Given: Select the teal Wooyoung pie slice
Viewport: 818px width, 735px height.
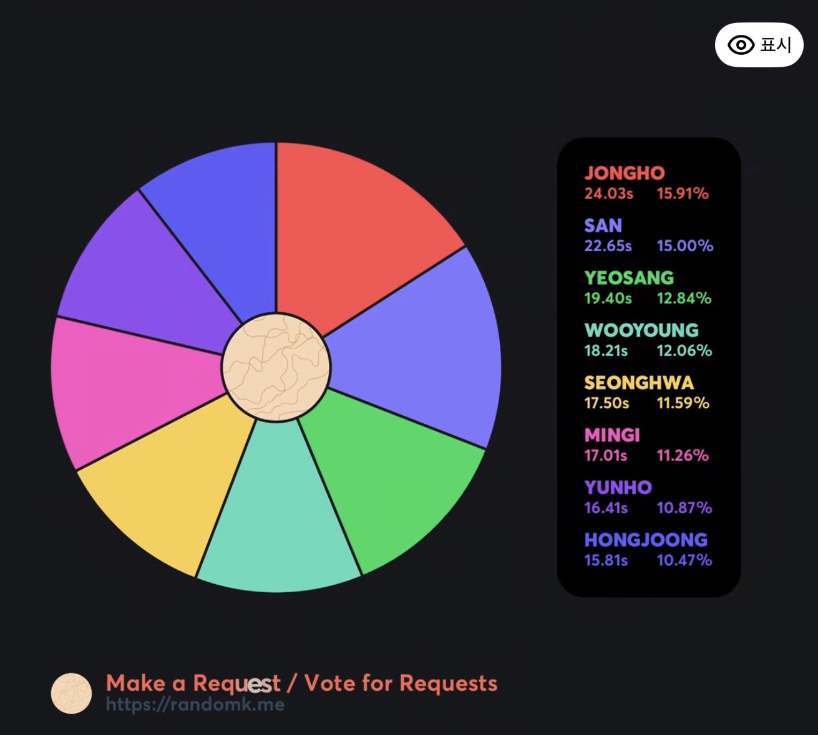Looking at the screenshot, I should (280, 511).
